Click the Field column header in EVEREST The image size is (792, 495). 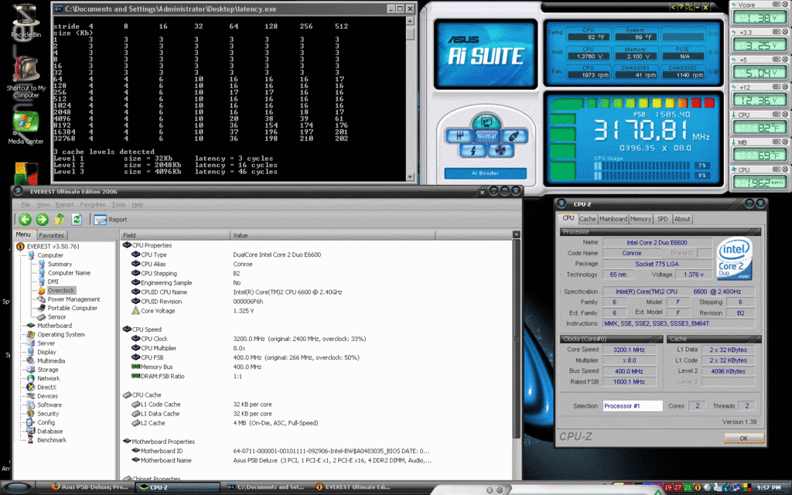[x=175, y=235]
